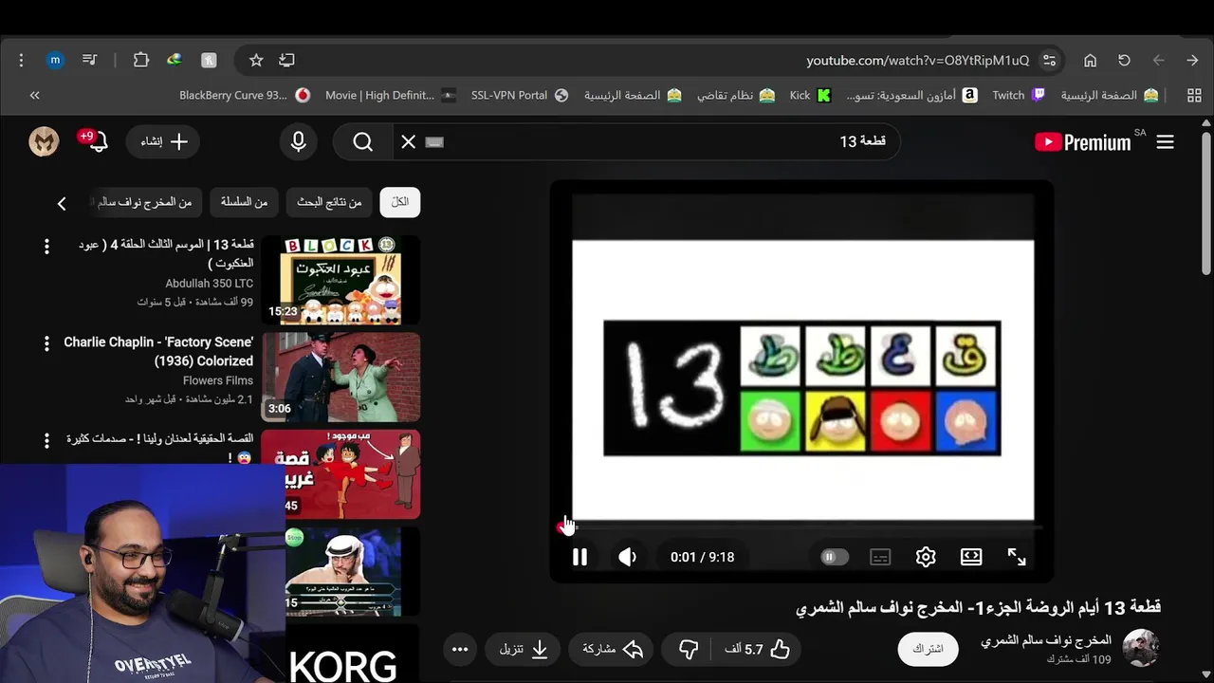Open the إنشاء create button
1214x683 pixels.
pos(163,141)
